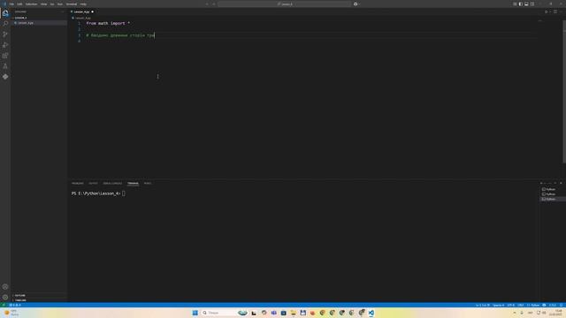Switch to the Debug Console tab
Image resolution: width=566 pixels, height=318 pixels.
(x=112, y=183)
